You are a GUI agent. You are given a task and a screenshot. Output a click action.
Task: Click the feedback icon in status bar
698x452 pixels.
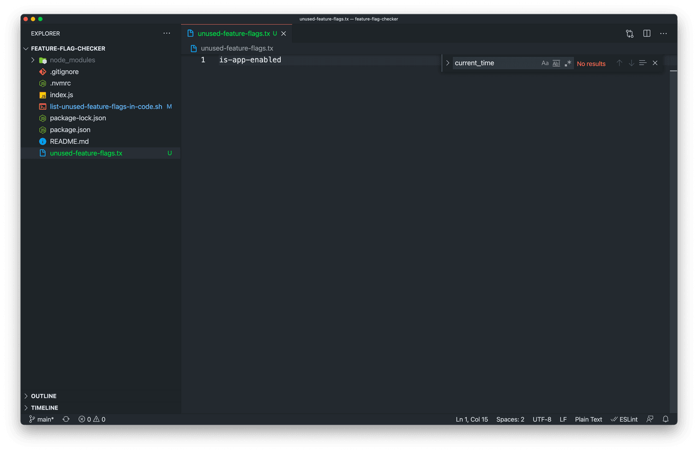650,419
